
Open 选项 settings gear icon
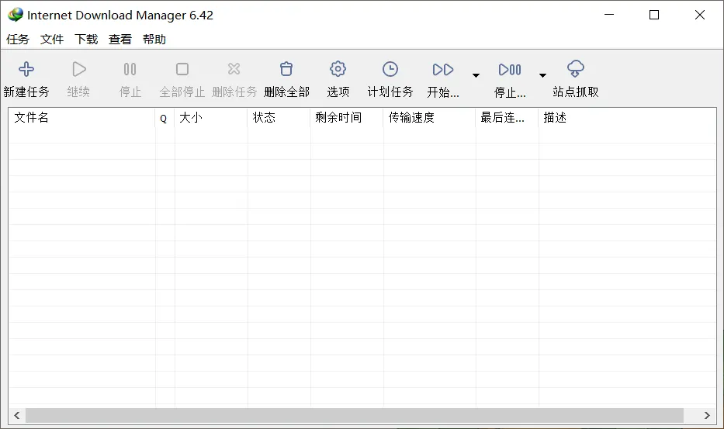coord(338,69)
